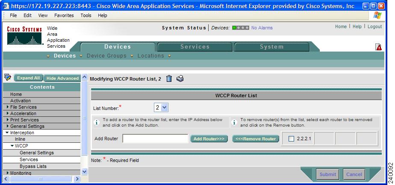Screen dimensions: 395x185
Task: Click the horizontal scrollbar right arrow
Action: (x=77, y=179)
